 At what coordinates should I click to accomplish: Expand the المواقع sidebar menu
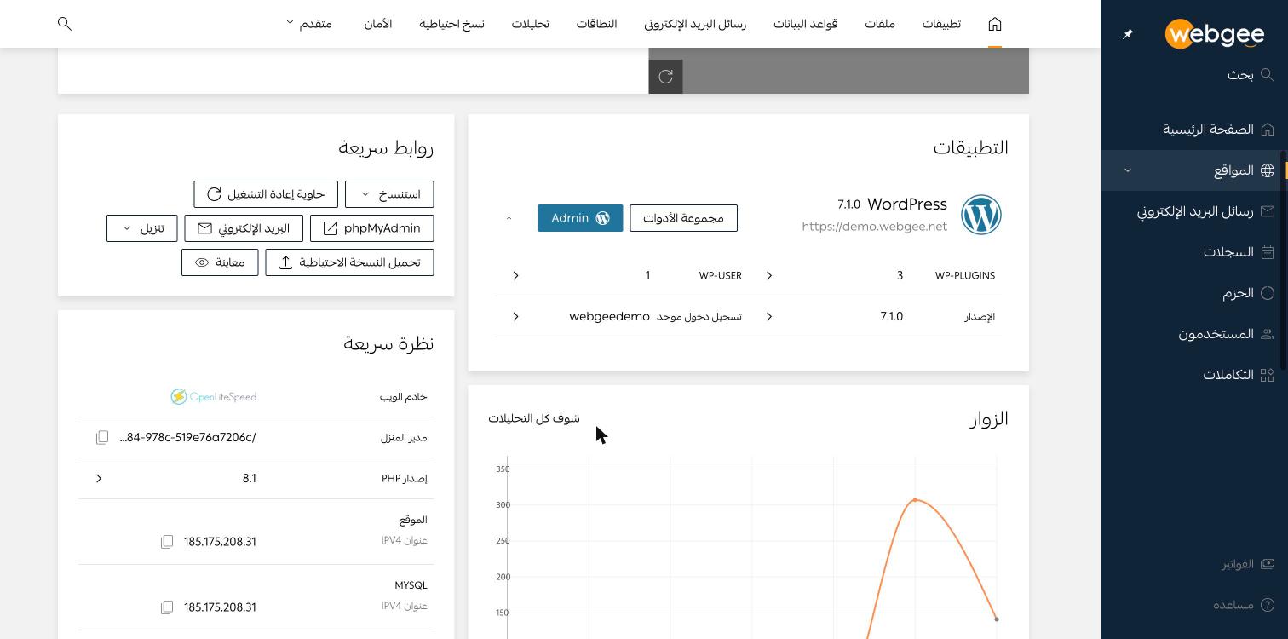click(1194, 170)
